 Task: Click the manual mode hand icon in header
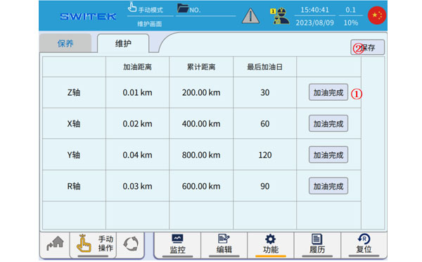(x=132, y=7)
